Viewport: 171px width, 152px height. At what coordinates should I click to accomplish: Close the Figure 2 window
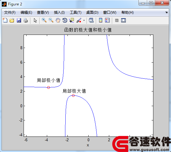pyautogui.click(x=162, y=3)
